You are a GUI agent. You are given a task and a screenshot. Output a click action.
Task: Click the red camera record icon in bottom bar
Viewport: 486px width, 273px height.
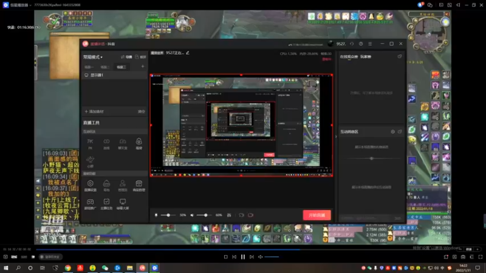pyautogui.click(x=250, y=215)
